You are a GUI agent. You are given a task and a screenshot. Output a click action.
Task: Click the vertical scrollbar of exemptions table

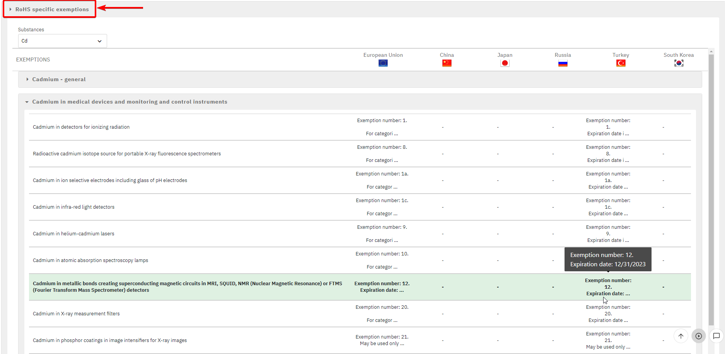(x=711, y=186)
